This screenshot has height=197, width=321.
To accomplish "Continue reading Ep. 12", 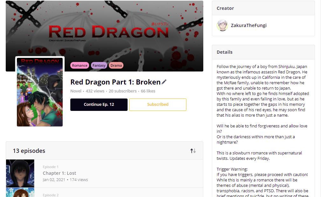I will coord(99,105).
